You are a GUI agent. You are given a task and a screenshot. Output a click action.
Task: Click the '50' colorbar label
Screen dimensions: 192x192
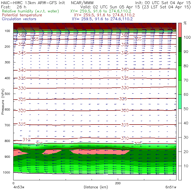[186, 109]
